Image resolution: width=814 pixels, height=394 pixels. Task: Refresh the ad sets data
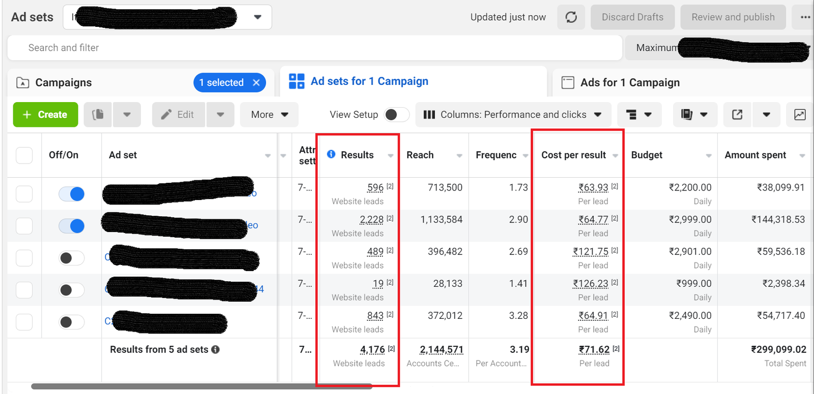(571, 17)
